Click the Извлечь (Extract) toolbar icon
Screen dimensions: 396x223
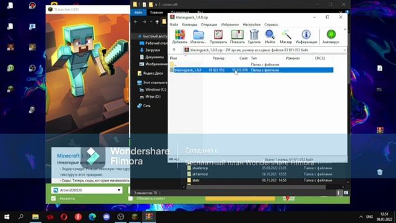(198, 37)
